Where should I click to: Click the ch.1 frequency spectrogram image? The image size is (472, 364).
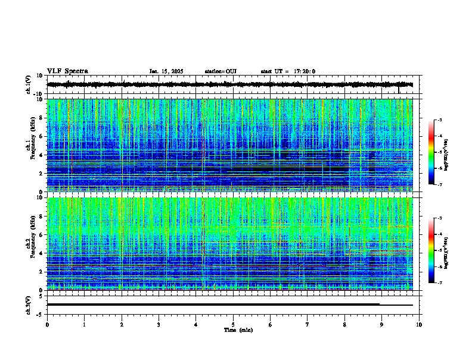click(230, 145)
